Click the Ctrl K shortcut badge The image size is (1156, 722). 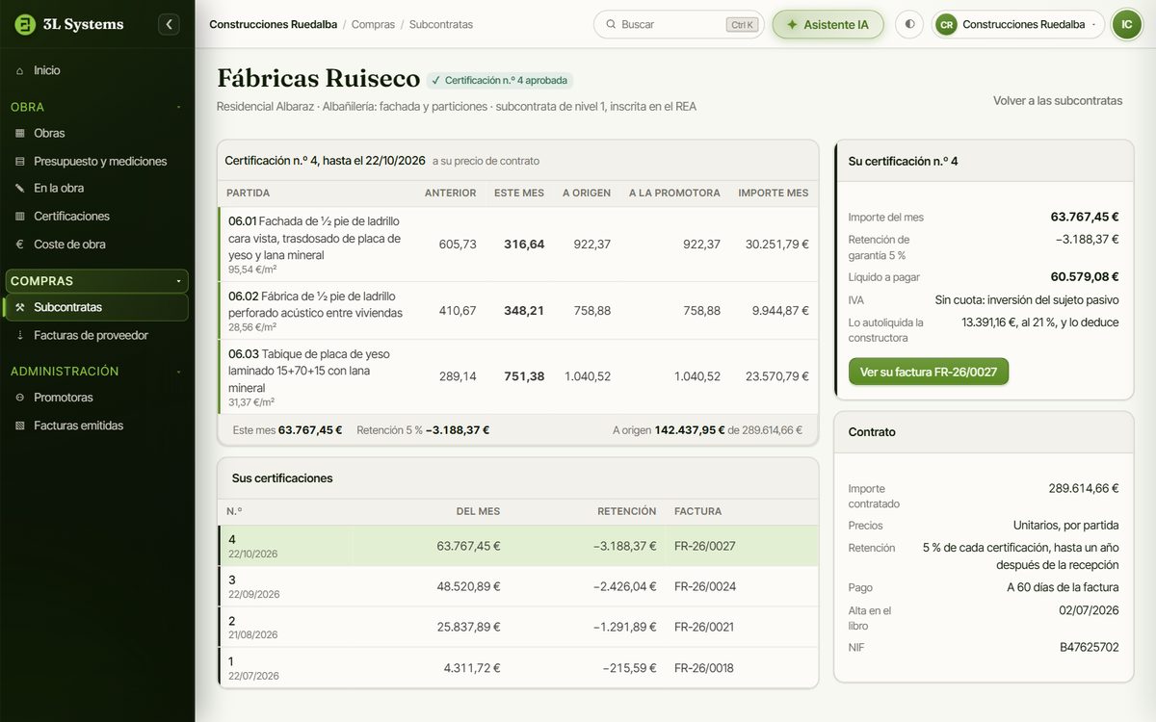(742, 25)
